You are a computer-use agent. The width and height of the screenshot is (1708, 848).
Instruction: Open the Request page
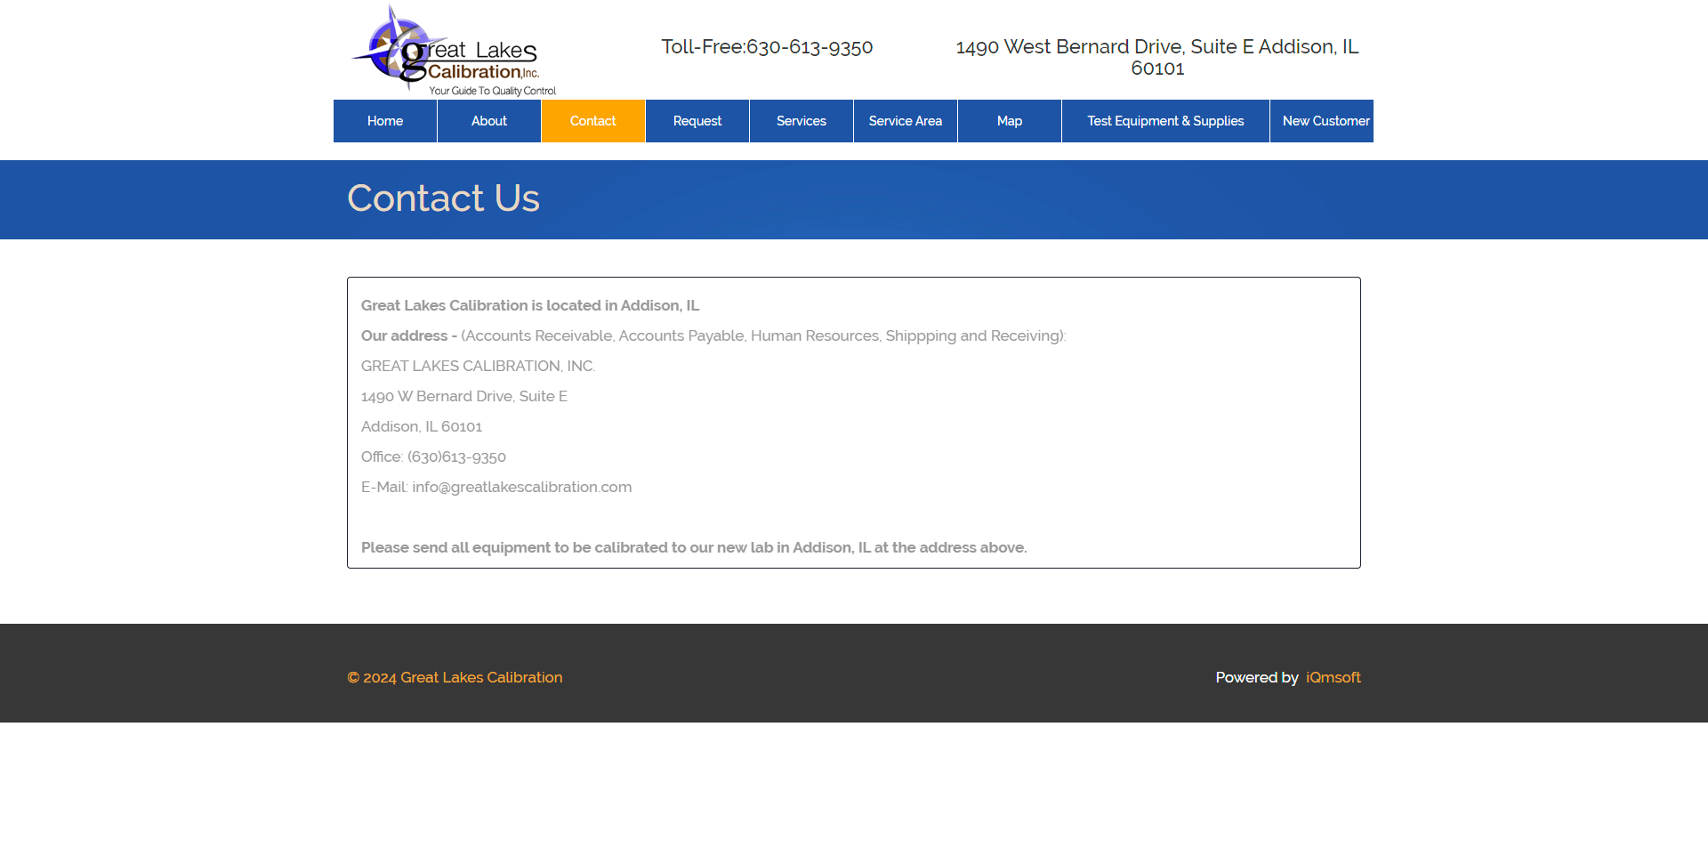pos(697,121)
